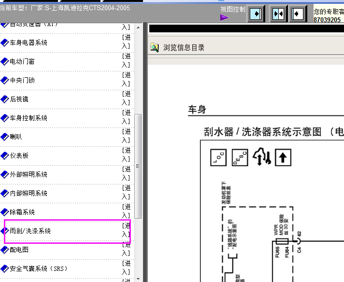Screen dimensions: 344x282
Task: Click the LOC icon in the diagram
Action: 218,157
